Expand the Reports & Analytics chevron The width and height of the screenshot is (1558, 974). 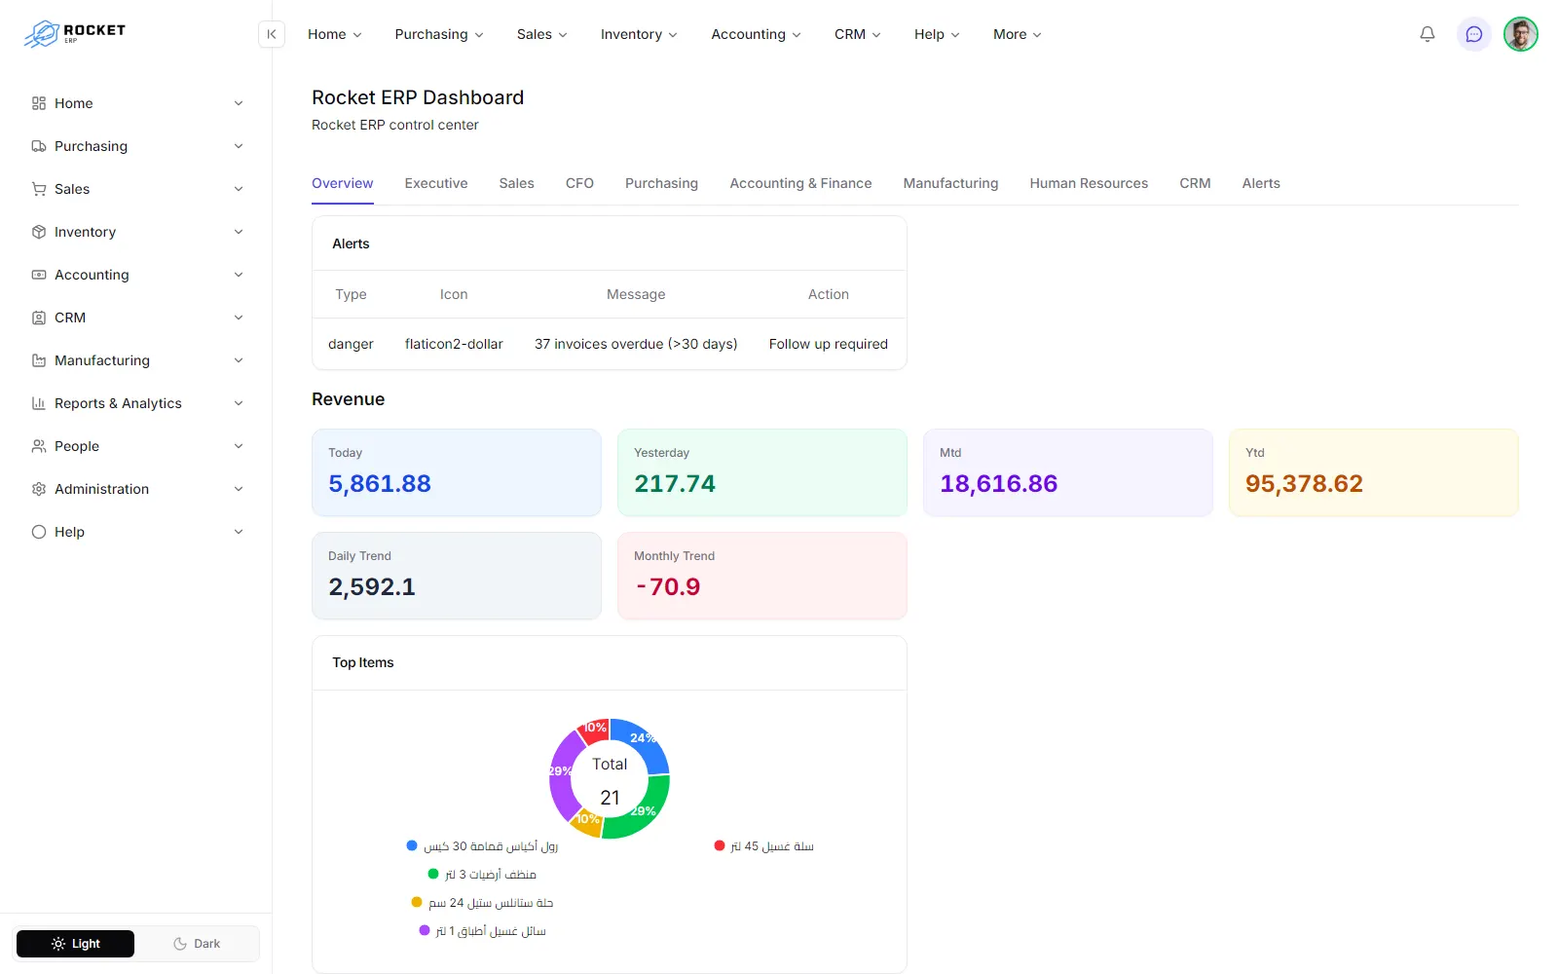click(x=239, y=403)
